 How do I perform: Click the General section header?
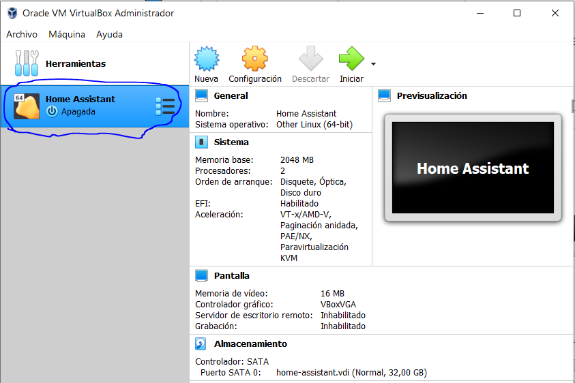click(231, 96)
